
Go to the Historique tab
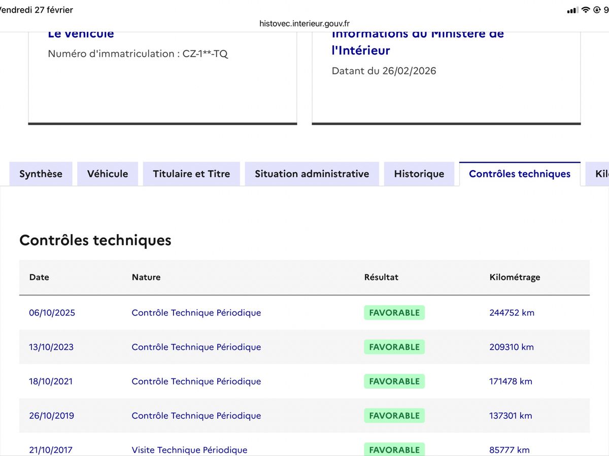(x=419, y=174)
